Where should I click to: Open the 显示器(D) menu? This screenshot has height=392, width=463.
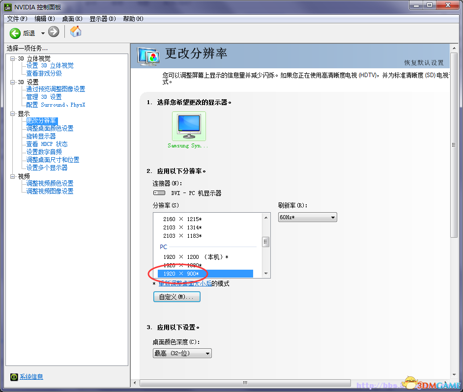103,19
